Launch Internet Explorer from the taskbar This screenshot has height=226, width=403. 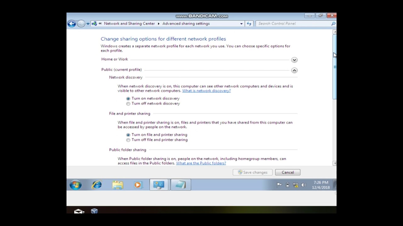tap(97, 185)
